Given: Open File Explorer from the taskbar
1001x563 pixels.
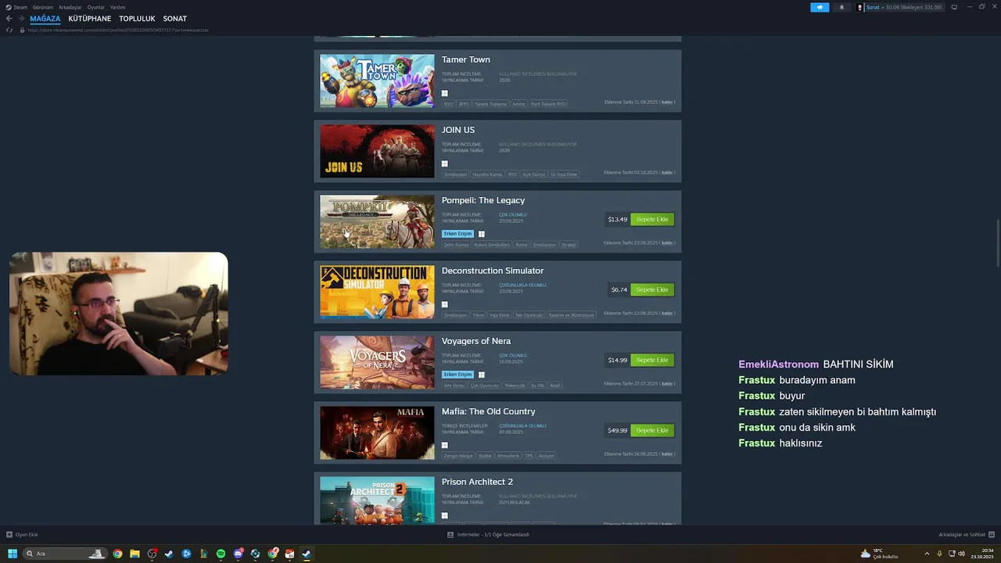Looking at the screenshot, I should pos(135,554).
